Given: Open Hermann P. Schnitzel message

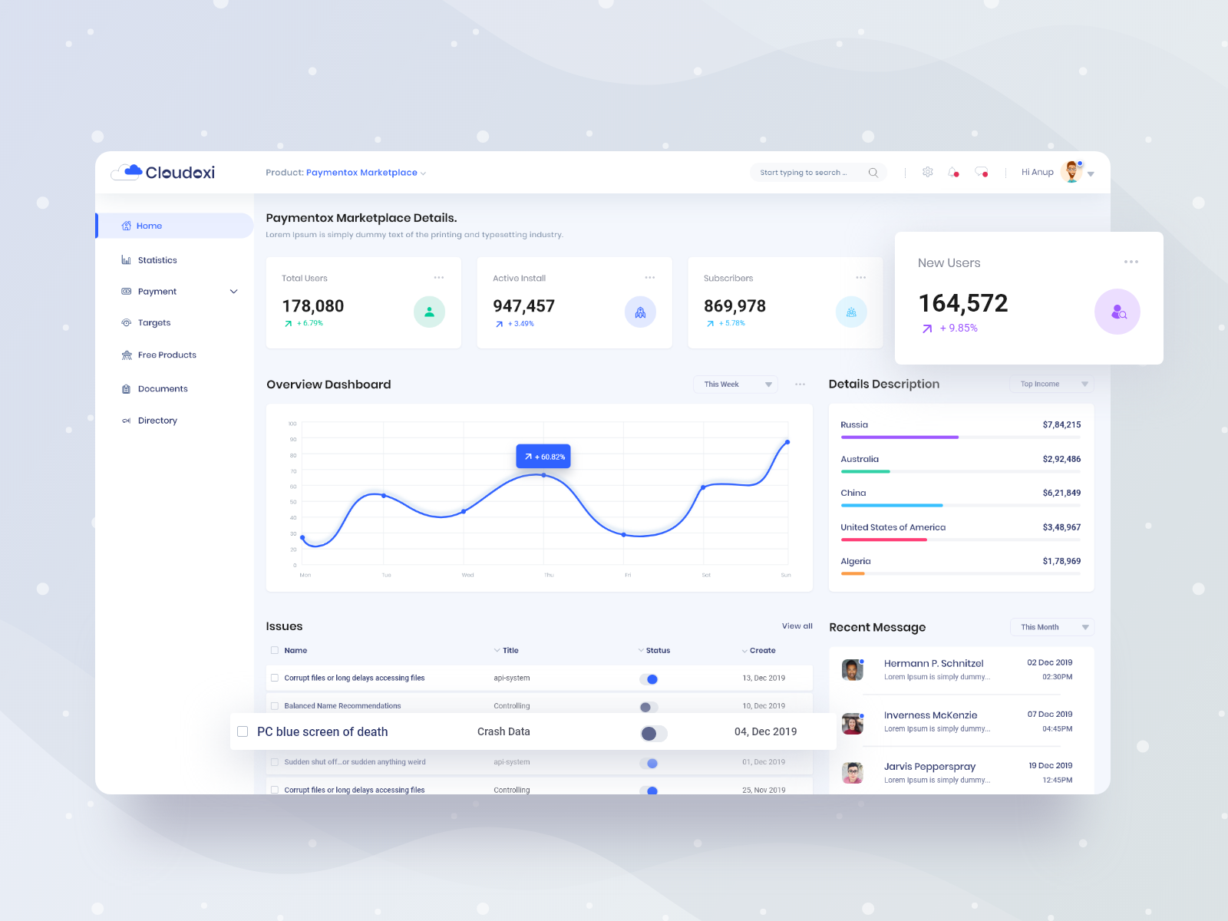Looking at the screenshot, I should click(x=961, y=670).
